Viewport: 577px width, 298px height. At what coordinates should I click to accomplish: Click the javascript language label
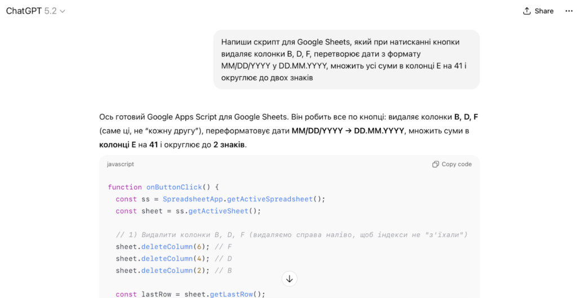click(x=121, y=164)
